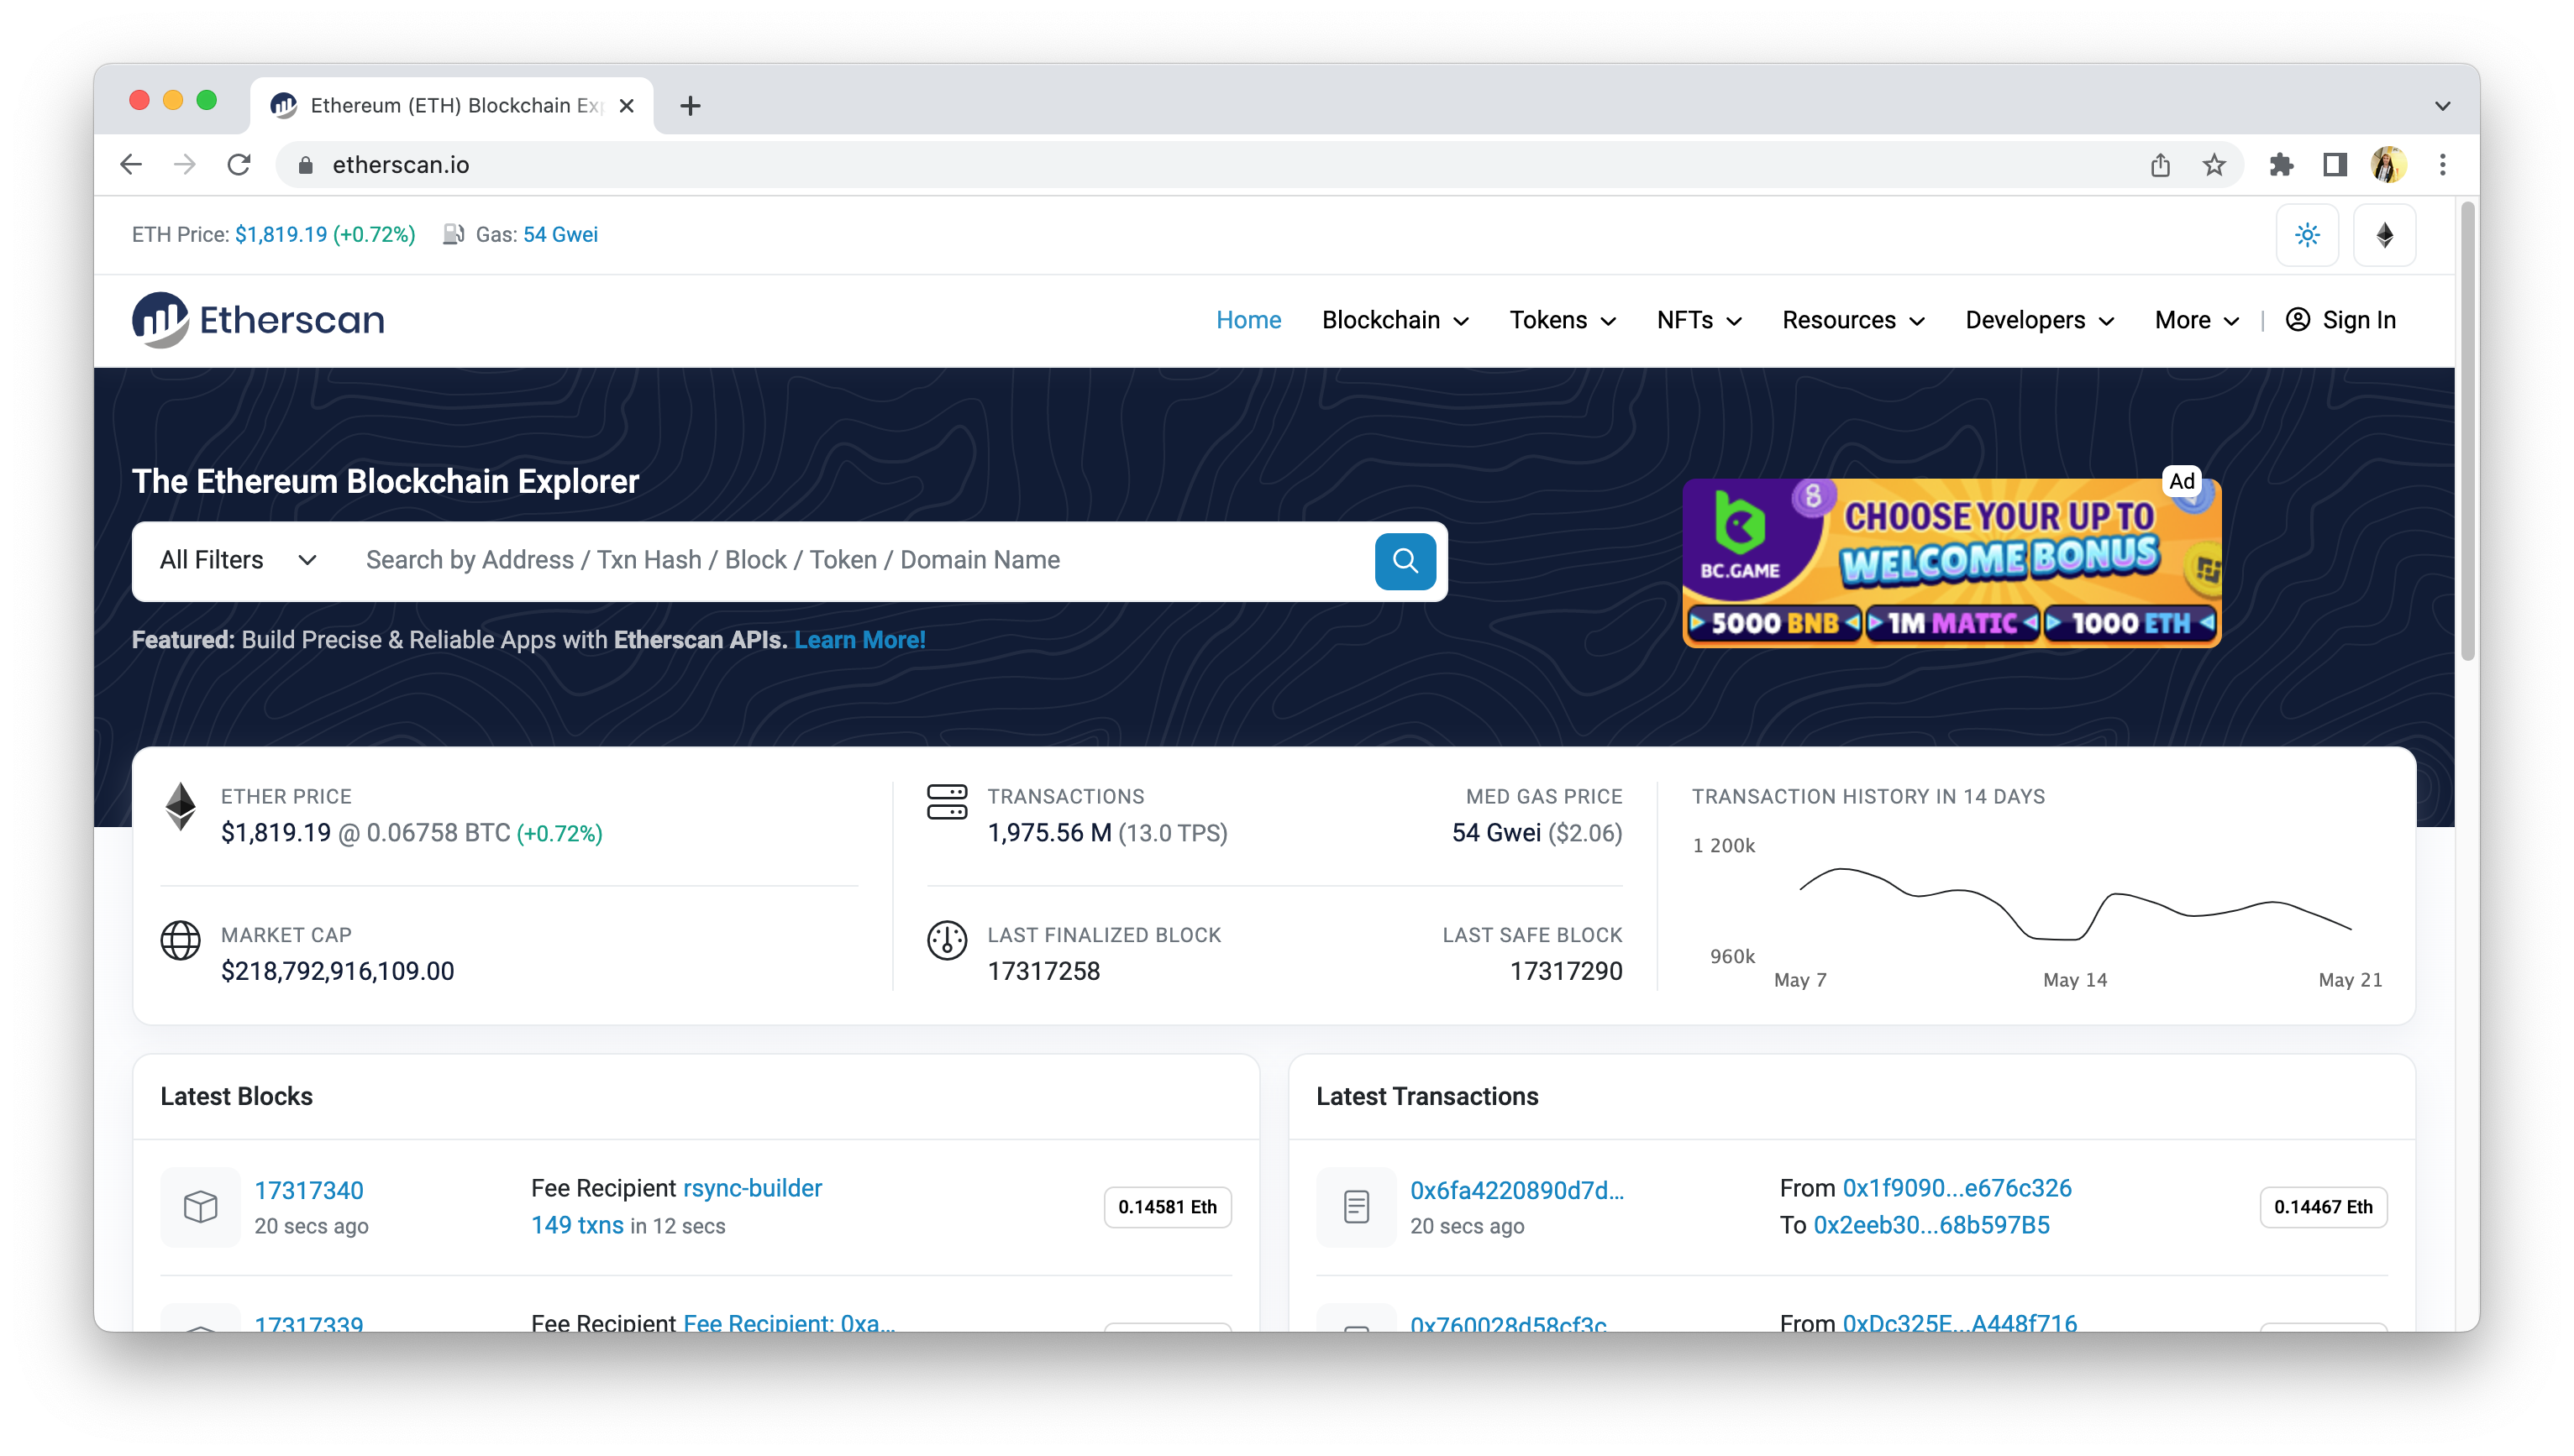This screenshot has width=2574, height=1456.
Task: Click the Market Cap globe icon
Action: pyautogui.click(x=180, y=940)
